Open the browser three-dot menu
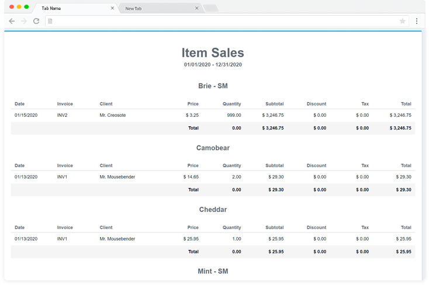This screenshot has height=285, width=429. pos(417,21)
